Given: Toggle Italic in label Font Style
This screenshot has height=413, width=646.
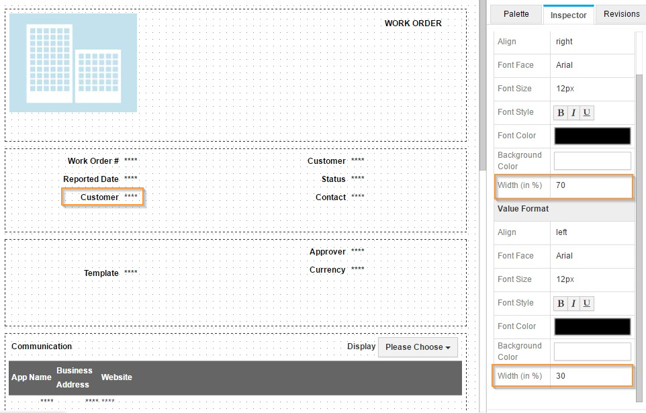Looking at the screenshot, I should 573,113.
